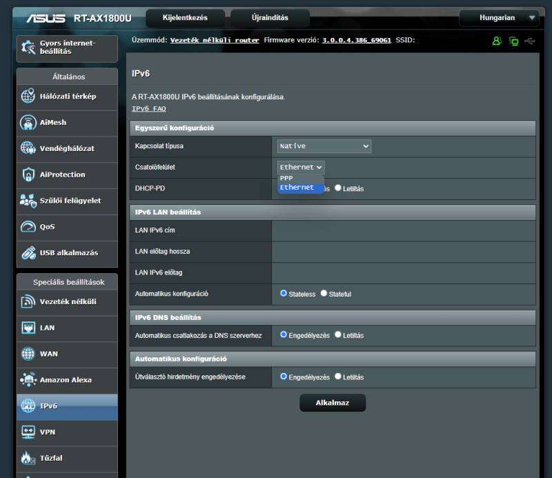Click the Amazon Alexa icon

tap(28, 380)
